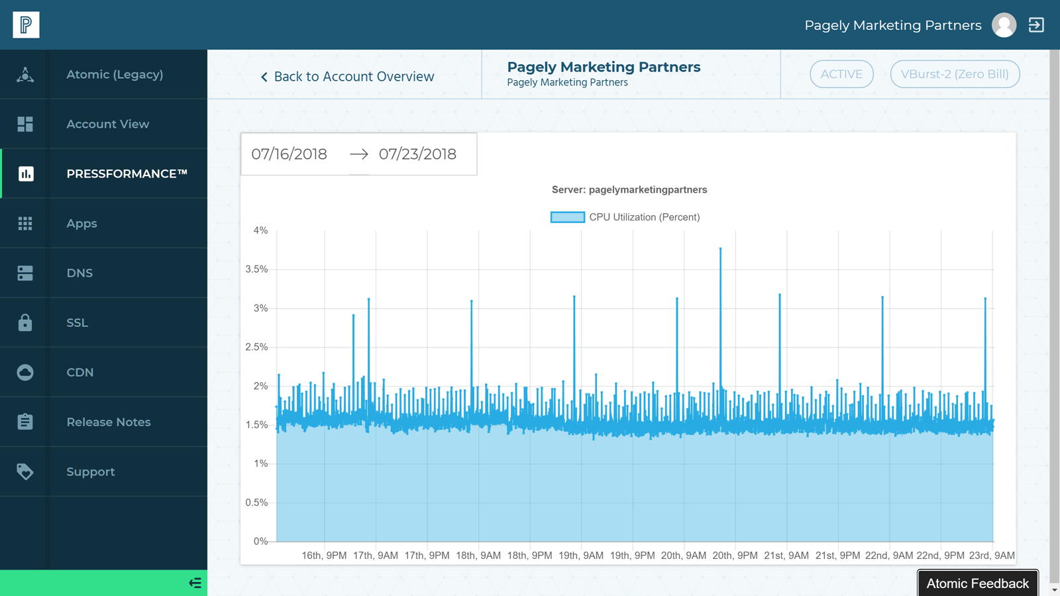Open the DNS server icon
The width and height of the screenshot is (1060, 596).
pos(25,273)
